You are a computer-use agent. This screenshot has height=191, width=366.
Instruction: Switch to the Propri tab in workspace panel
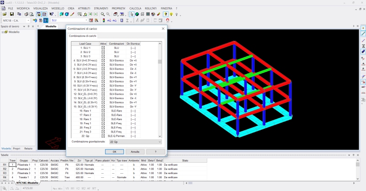[x=16, y=149]
